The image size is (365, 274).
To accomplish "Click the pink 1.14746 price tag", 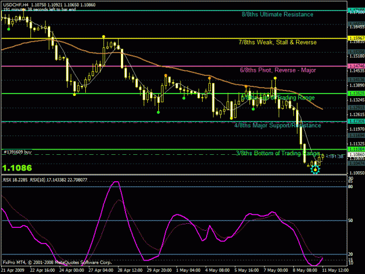I will [x=356, y=66].
